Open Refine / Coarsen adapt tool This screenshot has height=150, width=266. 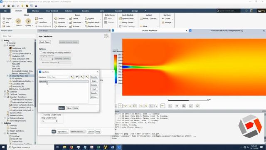(x=149, y=18)
